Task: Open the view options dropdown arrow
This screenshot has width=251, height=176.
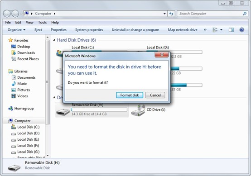Action: coord(221,30)
